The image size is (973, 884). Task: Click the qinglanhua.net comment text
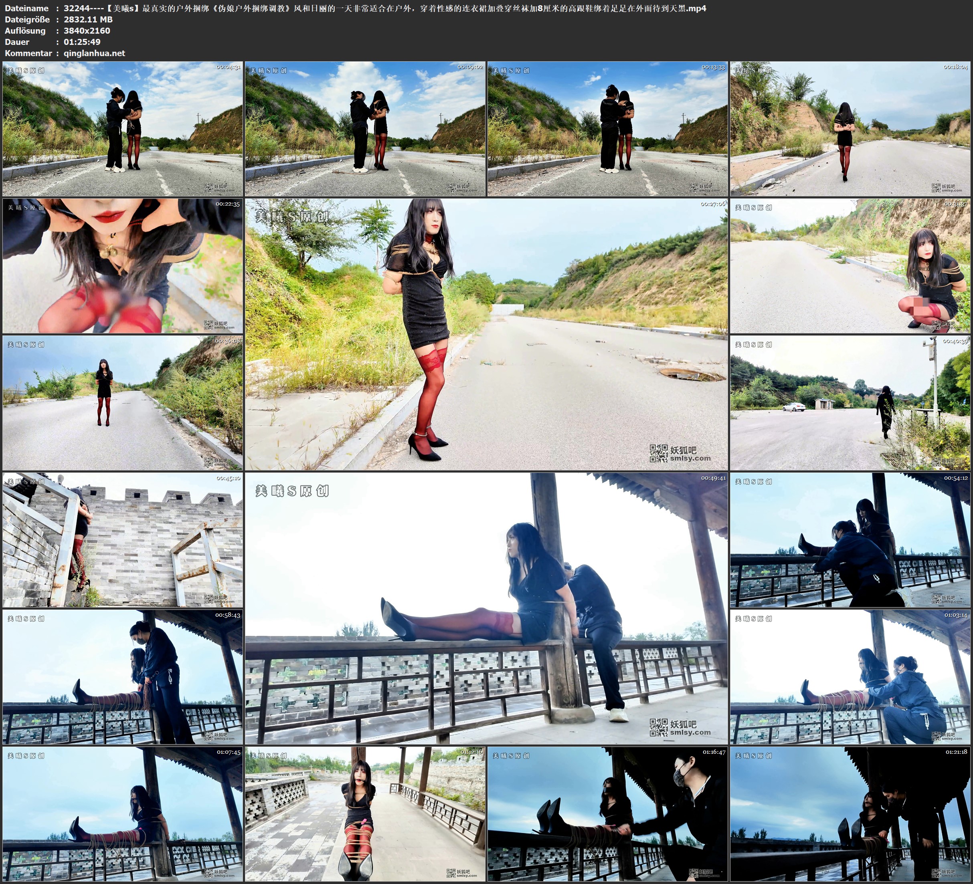[94, 53]
